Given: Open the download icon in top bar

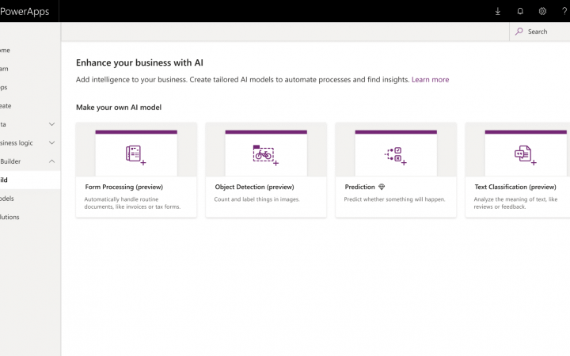Looking at the screenshot, I should (498, 11).
